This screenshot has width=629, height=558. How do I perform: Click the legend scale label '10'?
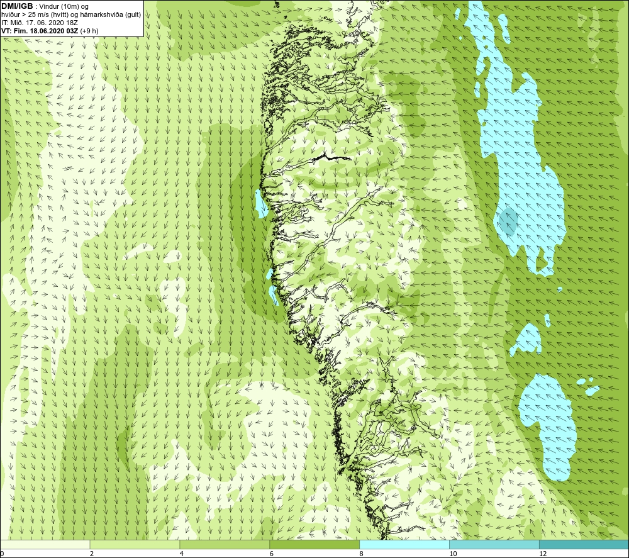[453, 554]
